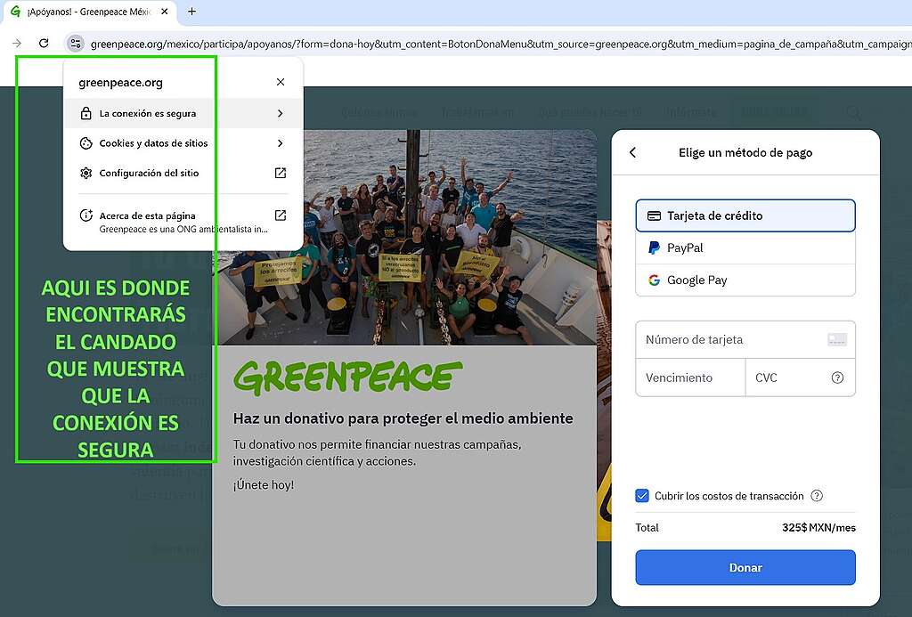Open site settings external link icon
The height and width of the screenshot is (617, 912).
click(x=280, y=173)
